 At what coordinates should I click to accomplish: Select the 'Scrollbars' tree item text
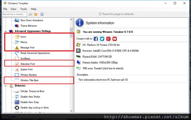coord(25,58)
